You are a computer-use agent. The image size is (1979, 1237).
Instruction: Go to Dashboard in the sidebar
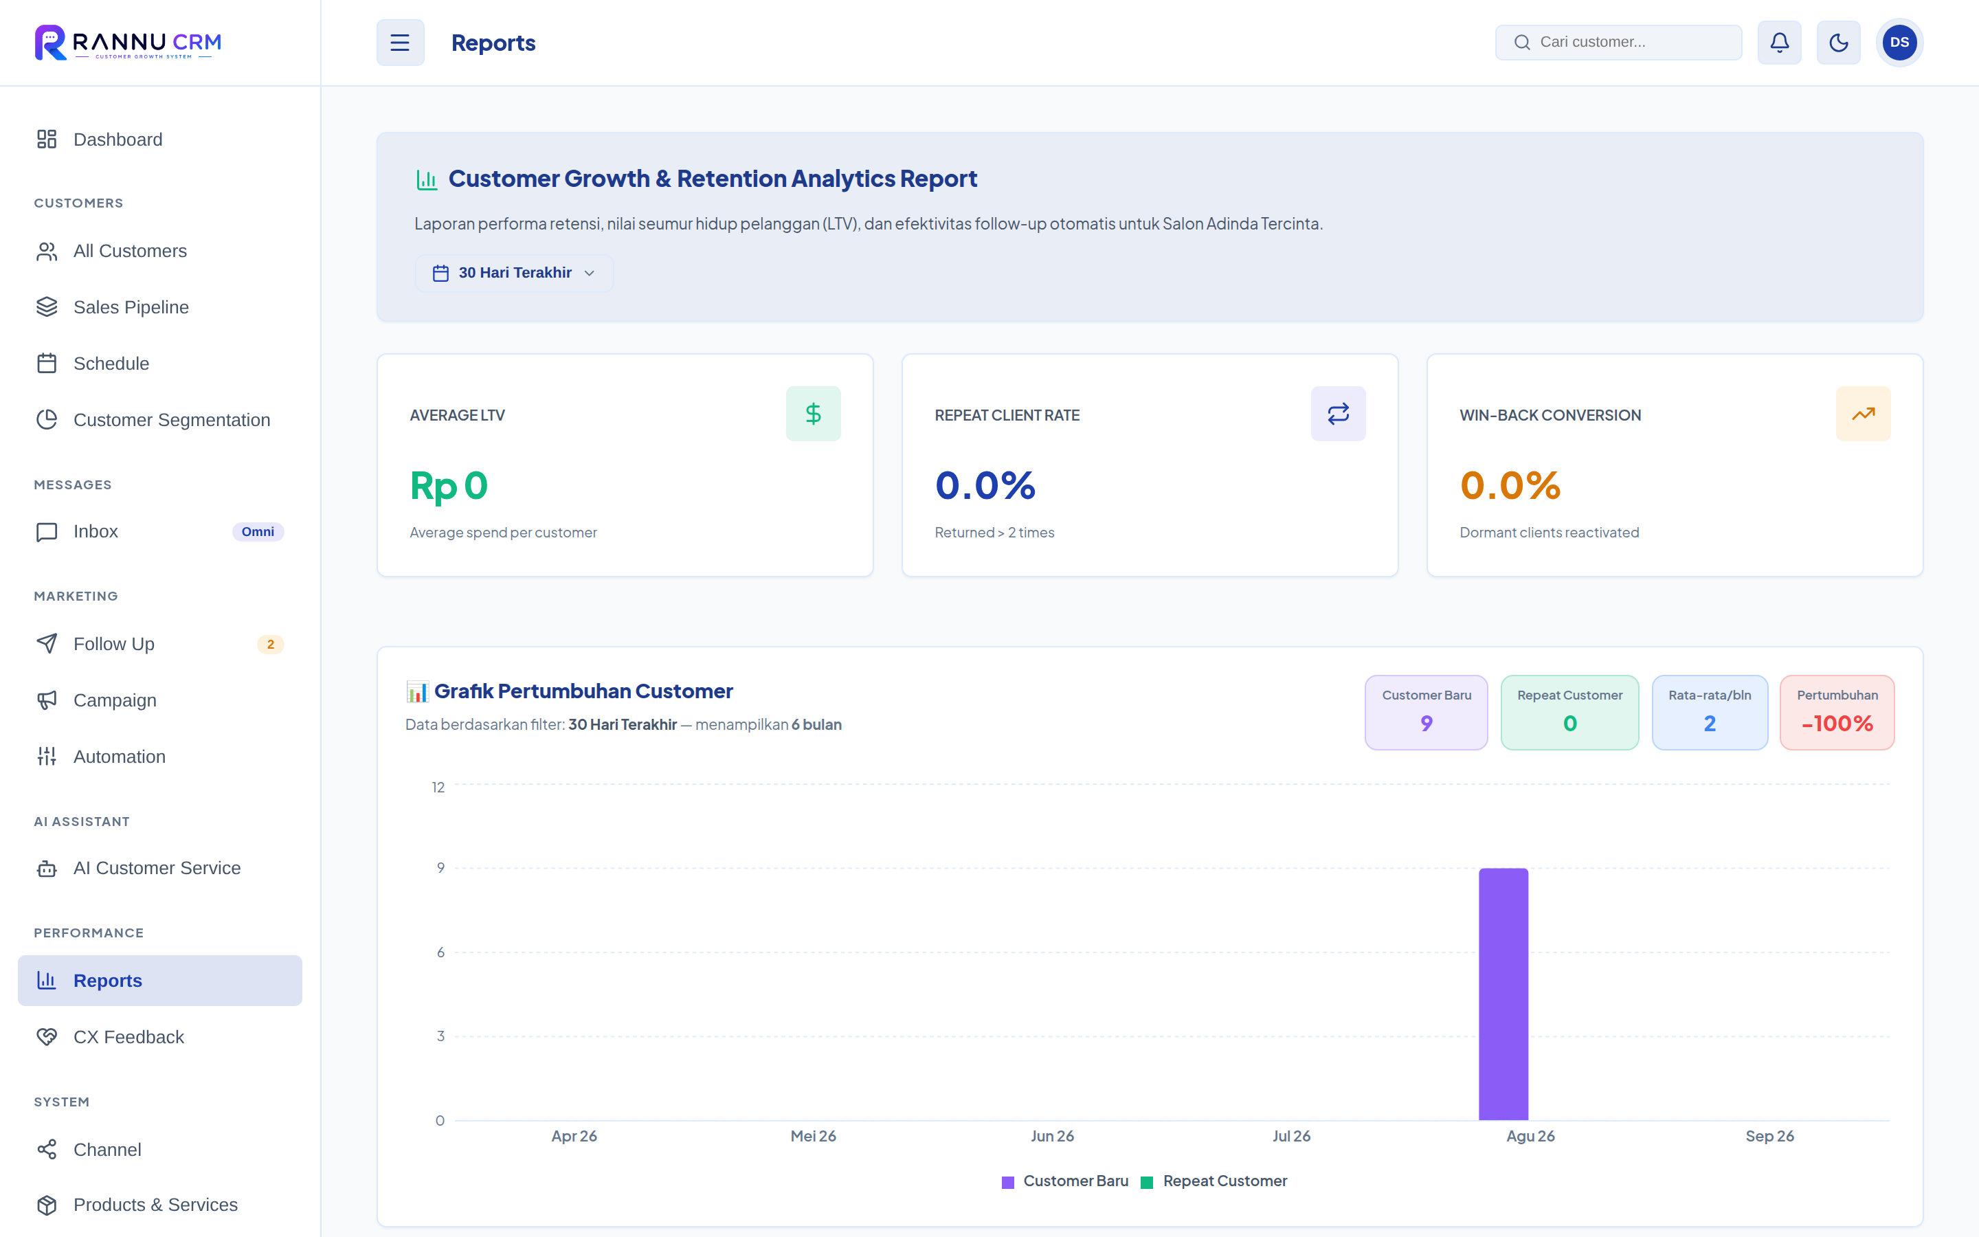(x=159, y=139)
